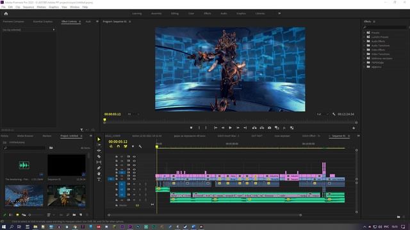The image size is (410, 230).
Task: Switch to the Color workspace
Action: coord(191,13)
